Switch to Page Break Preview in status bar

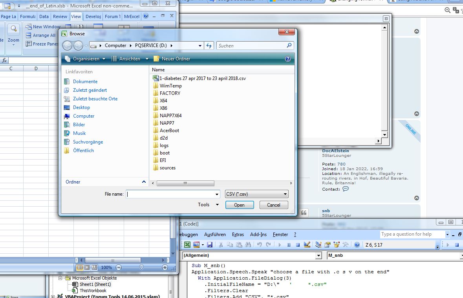(94, 267)
